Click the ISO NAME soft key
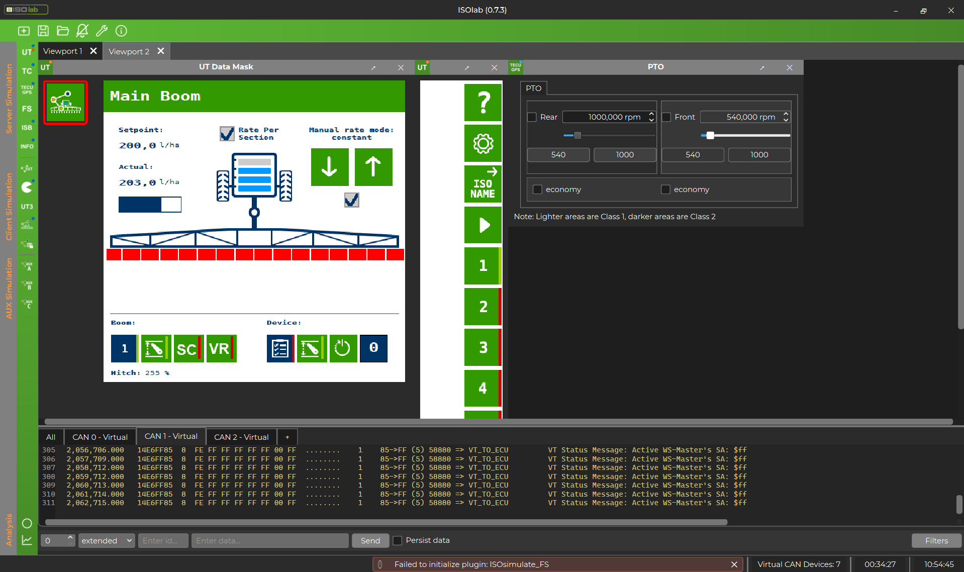The height and width of the screenshot is (572, 964). click(x=483, y=184)
